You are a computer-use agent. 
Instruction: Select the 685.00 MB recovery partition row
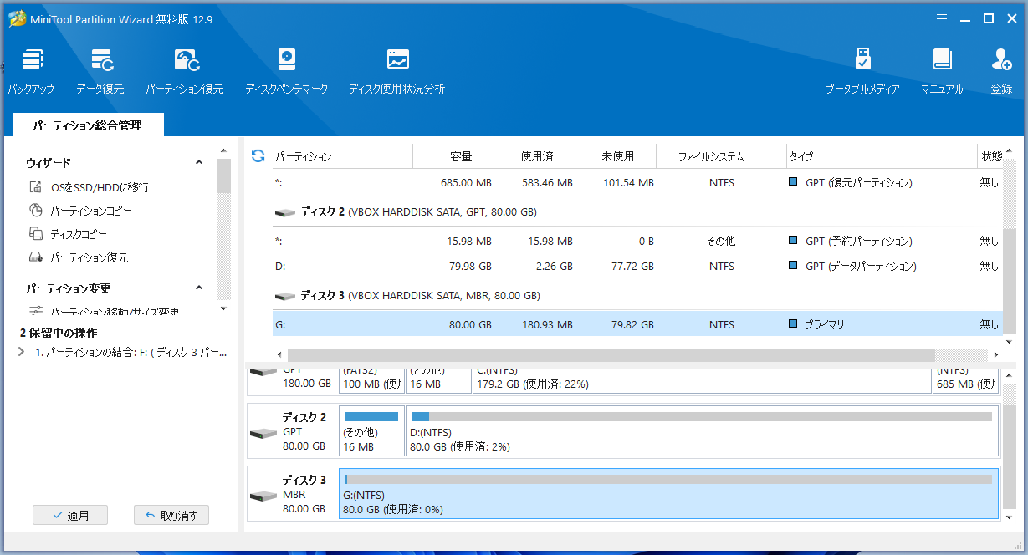click(x=637, y=182)
